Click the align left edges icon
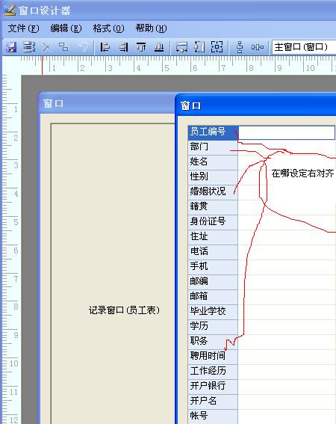This screenshot has height=424, width=336. point(105,47)
